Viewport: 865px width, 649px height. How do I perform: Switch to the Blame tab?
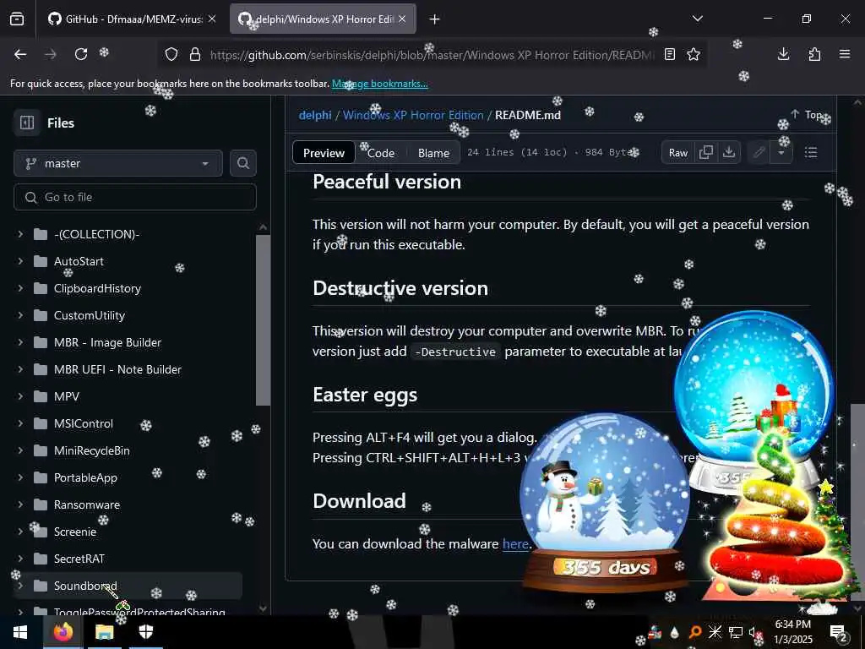(x=433, y=153)
